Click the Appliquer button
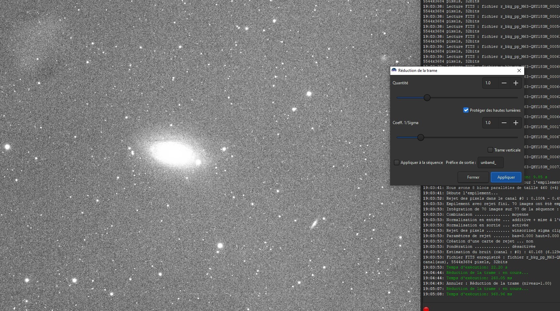560x311 pixels. coord(506,177)
